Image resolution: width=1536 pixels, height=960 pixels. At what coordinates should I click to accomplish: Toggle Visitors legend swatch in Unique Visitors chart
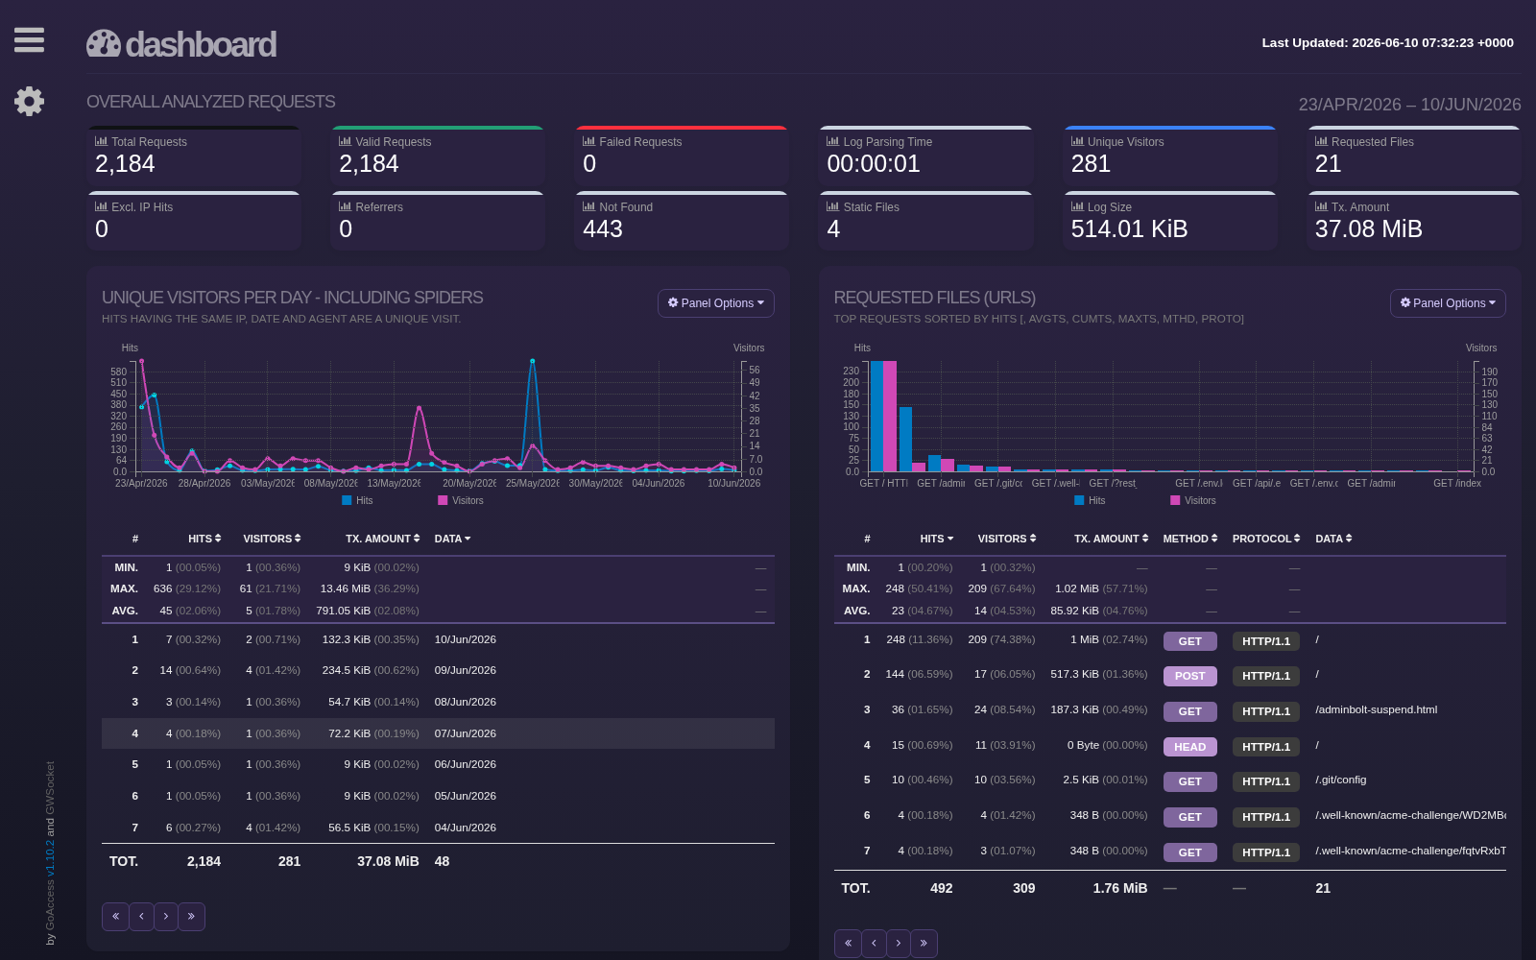[443, 500]
